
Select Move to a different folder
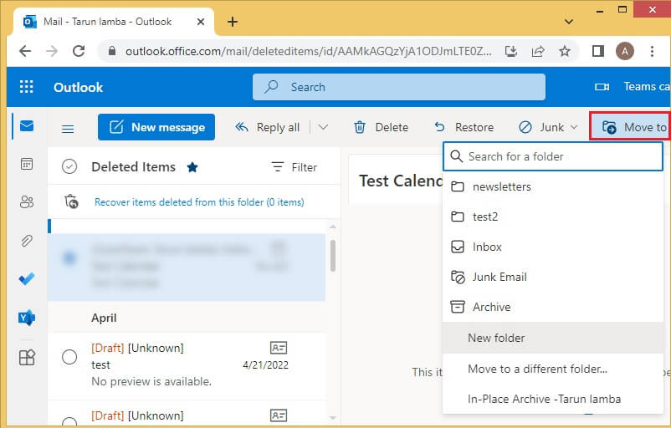click(553, 369)
